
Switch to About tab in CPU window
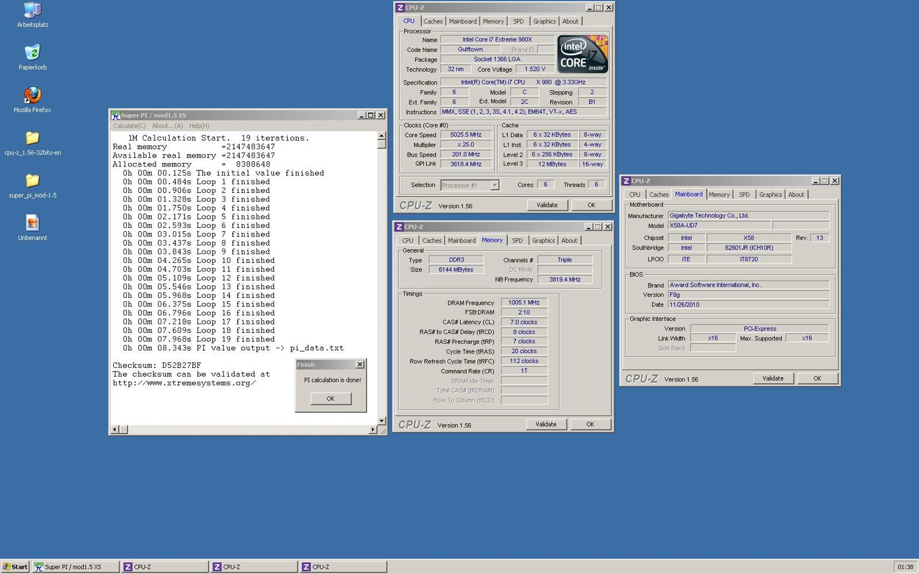click(570, 21)
